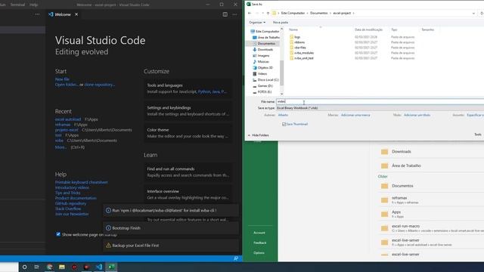Close the Welcome tab in VS Code

coord(76,14)
